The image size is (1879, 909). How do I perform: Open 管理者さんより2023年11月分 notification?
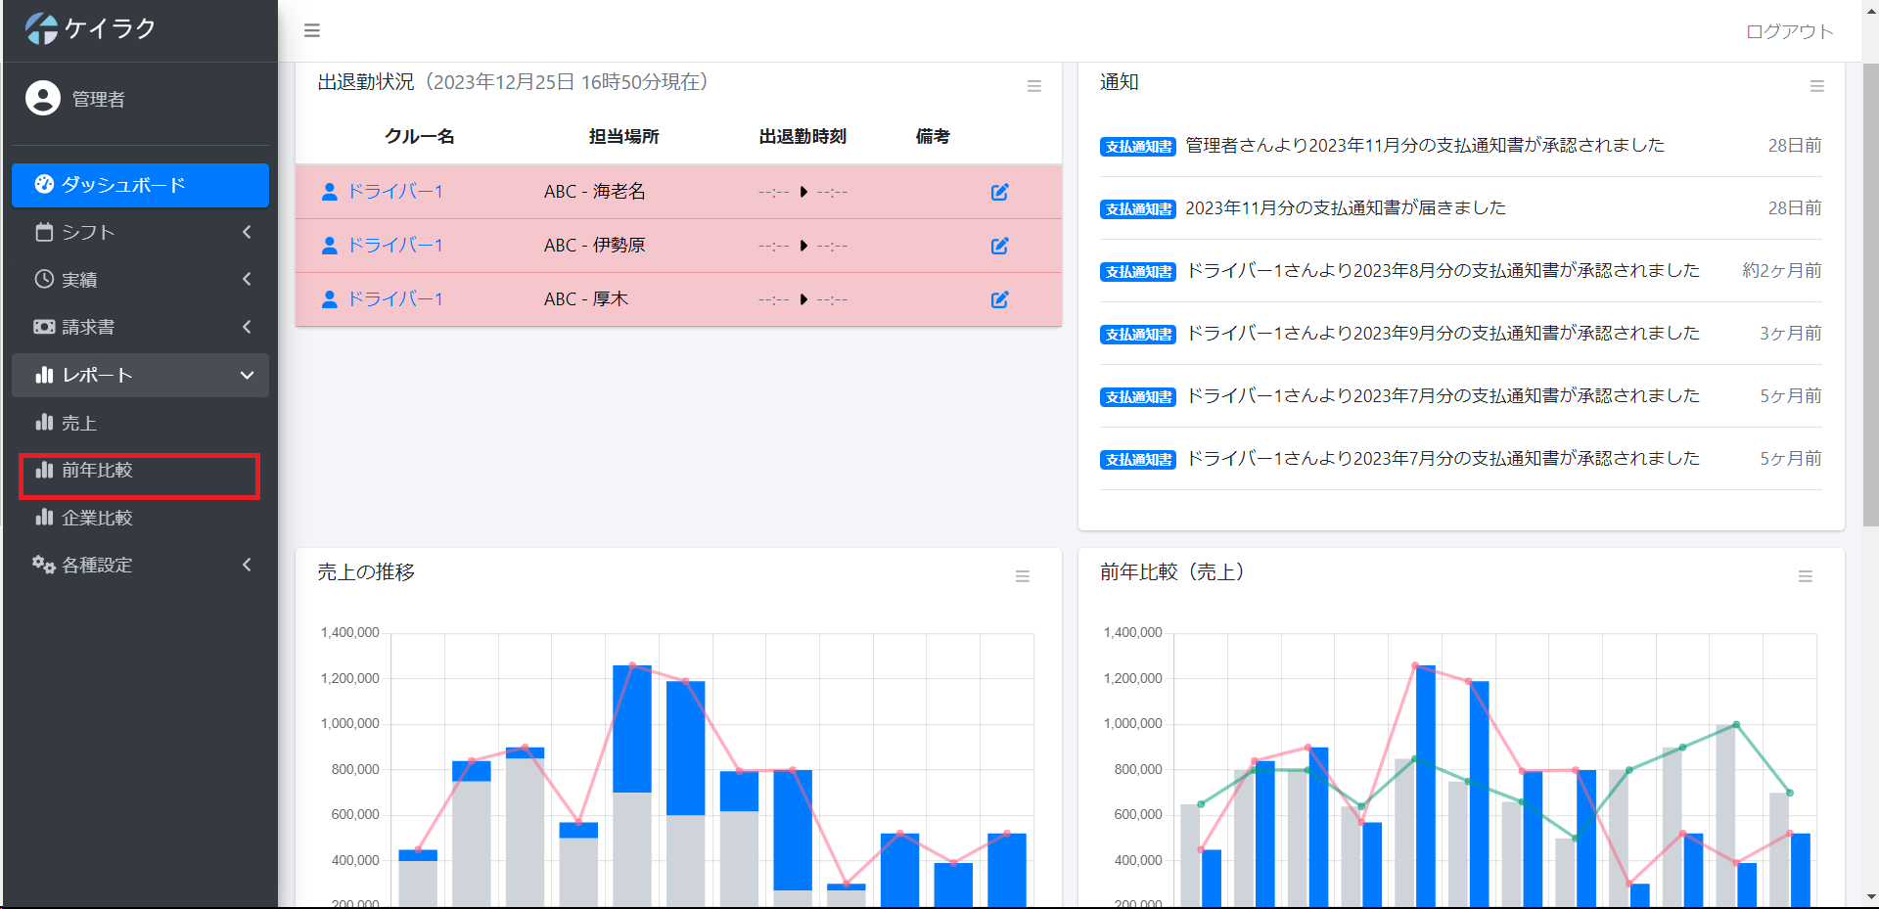coord(1425,146)
